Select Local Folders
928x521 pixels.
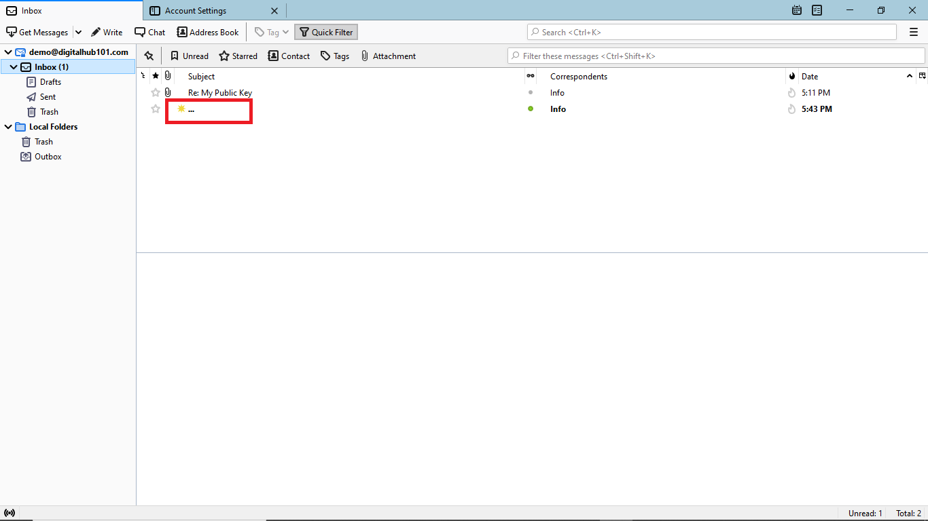pyautogui.click(x=53, y=127)
